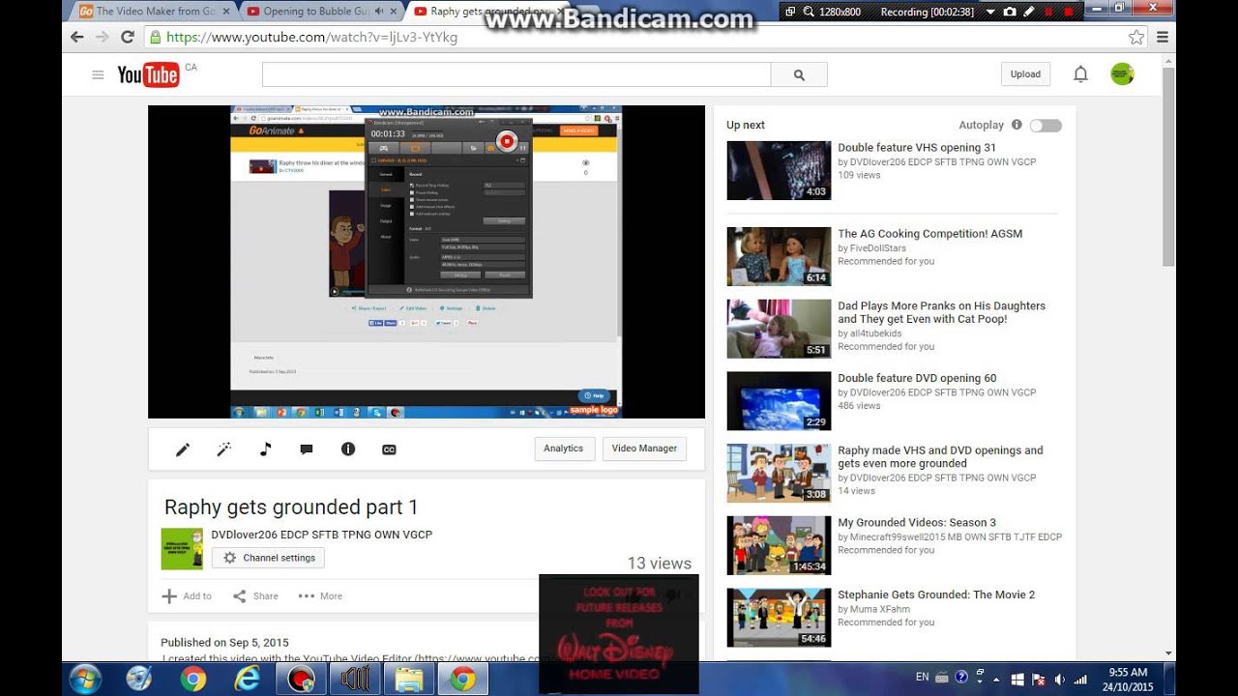Click the YouTube logo
Image resolution: width=1238 pixels, height=696 pixels.
(x=148, y=74)
